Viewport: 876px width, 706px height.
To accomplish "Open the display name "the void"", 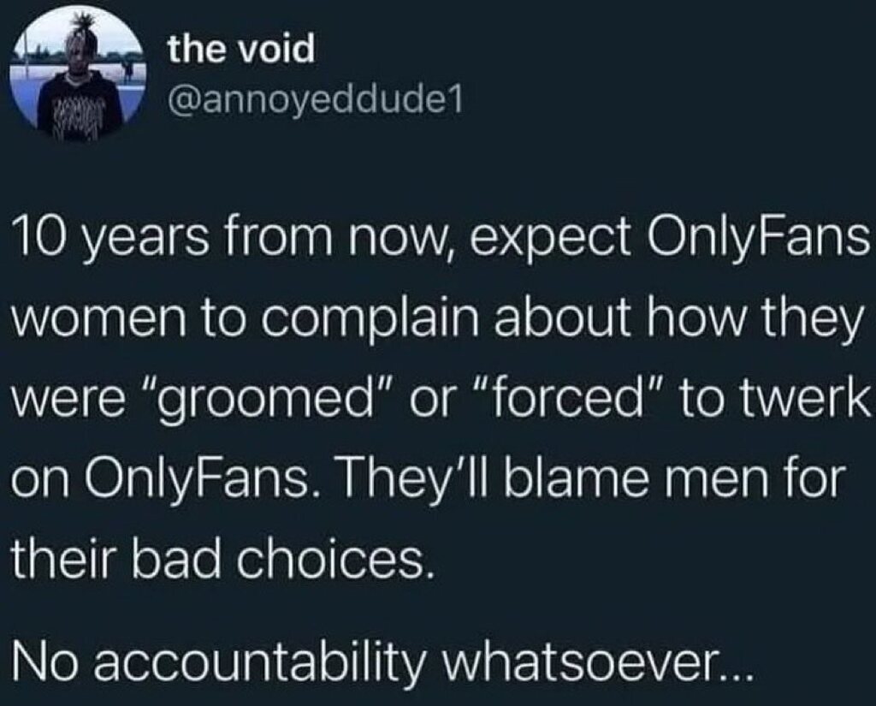I will point(240,50).
